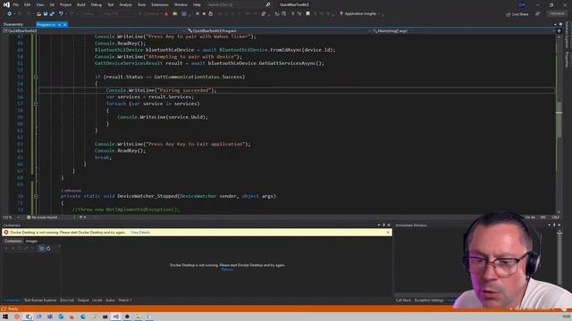Click the Navigate Backward toolbar icon
This screenshot has height=321, width=572.
pyautogui.click(x=10, y=14)
